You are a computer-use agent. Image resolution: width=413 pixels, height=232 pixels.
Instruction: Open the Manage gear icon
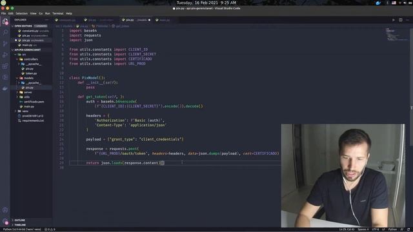tap(5, 222)
